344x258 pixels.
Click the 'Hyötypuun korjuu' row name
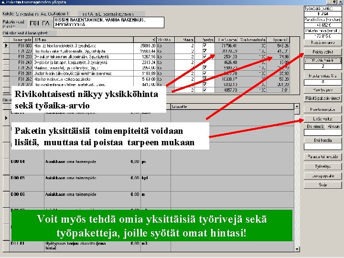pos(75,246)
